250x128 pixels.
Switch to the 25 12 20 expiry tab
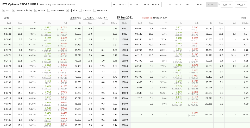pos(178,5)
